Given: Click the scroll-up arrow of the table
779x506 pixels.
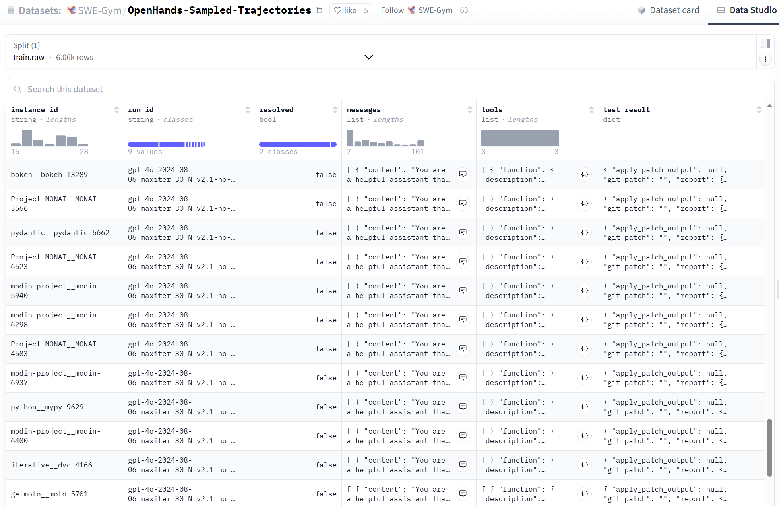Looking at the screenshot, I should pos(769,106).
